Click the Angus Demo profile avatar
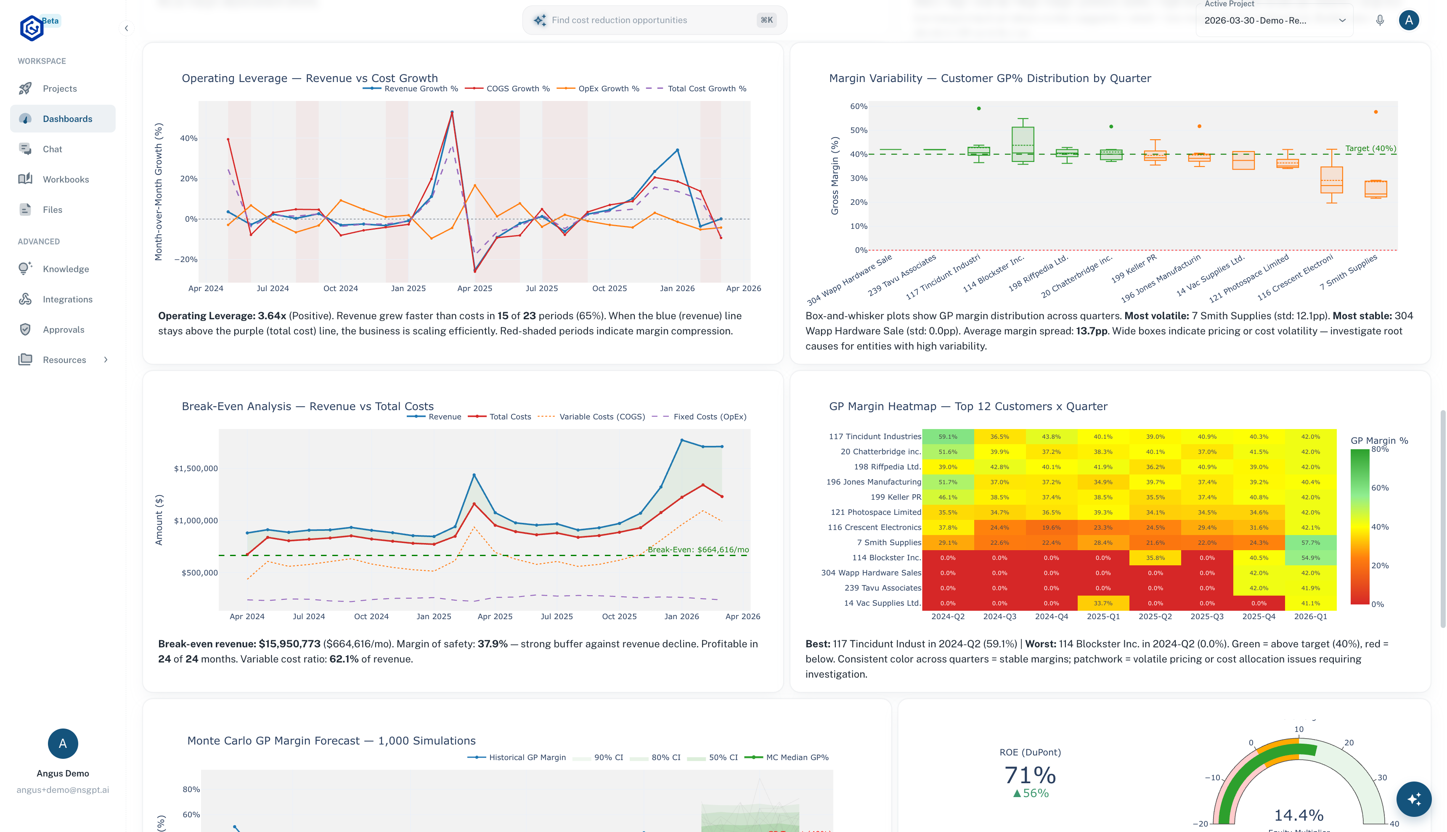1447x832 pixels. [62, 743]
